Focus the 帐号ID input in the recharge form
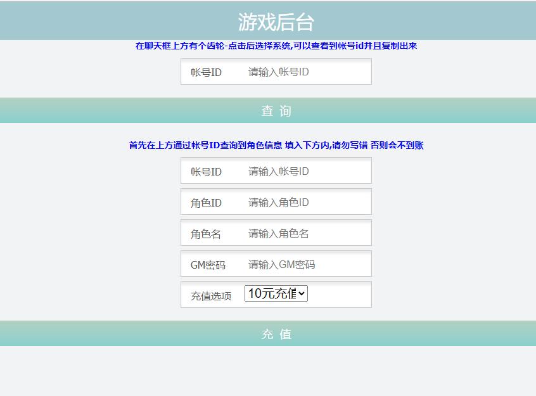Screen dimensions: 536x396 (x=304, y=172)
